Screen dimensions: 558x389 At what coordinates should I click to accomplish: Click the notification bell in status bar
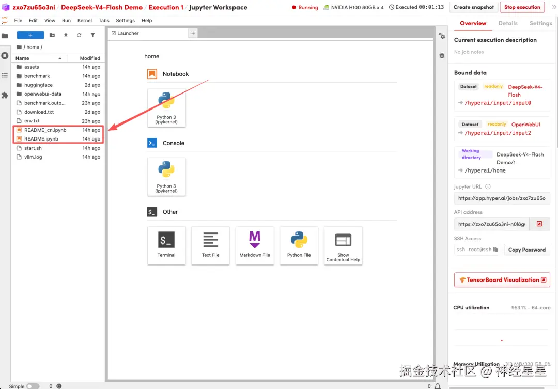click(x=438, y=386)
